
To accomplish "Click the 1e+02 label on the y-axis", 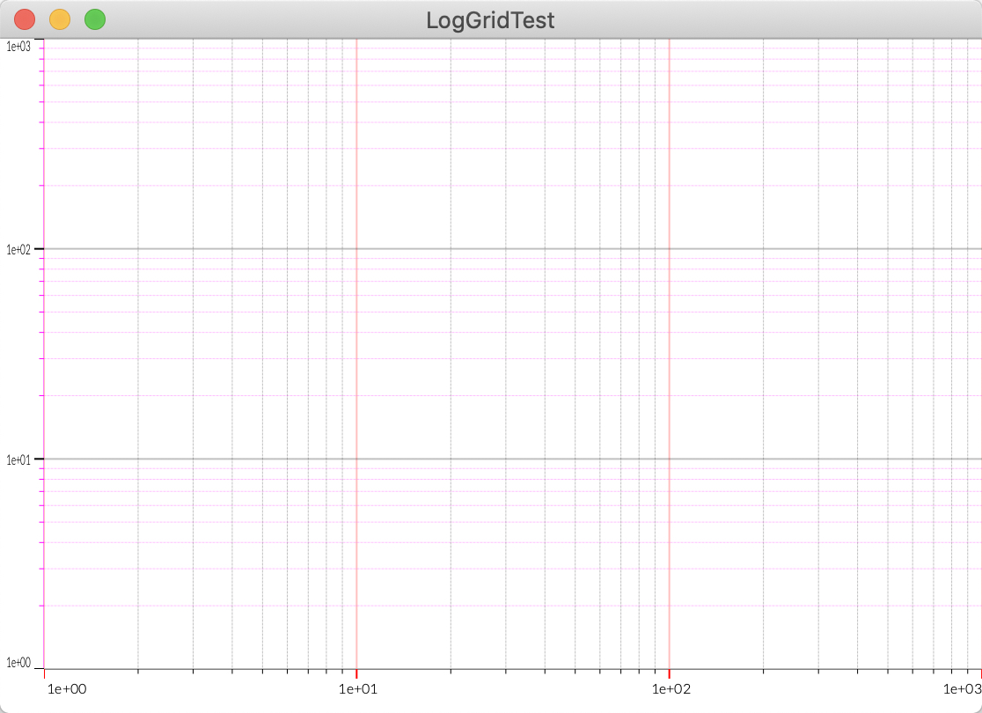I will (x=18, y=250).
